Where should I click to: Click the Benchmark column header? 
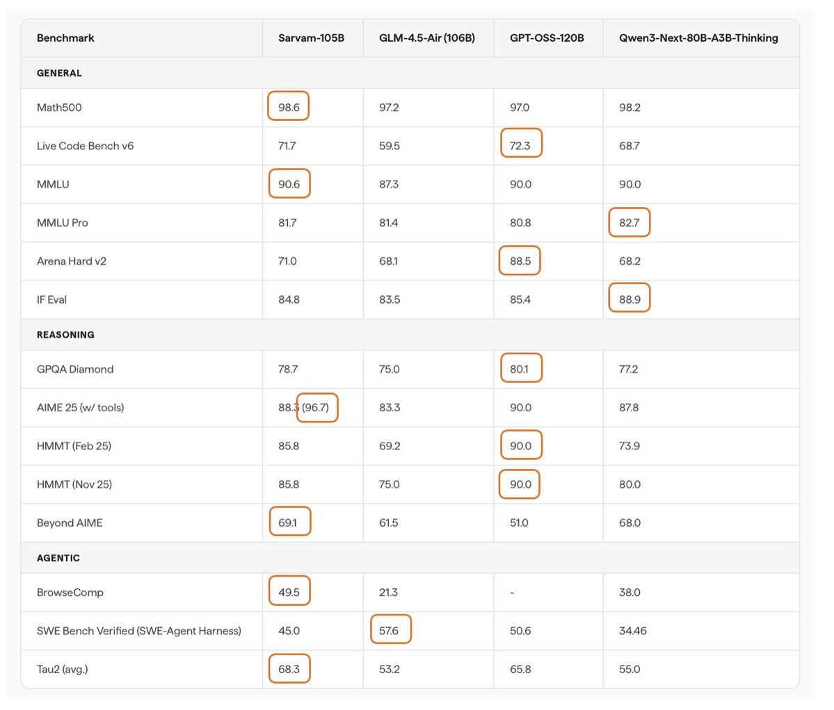65,38
